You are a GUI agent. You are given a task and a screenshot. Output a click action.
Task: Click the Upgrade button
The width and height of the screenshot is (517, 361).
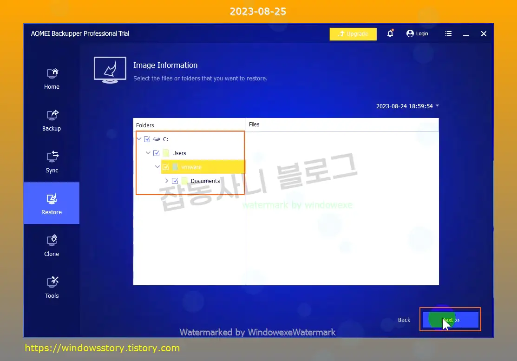coord(353,34)
